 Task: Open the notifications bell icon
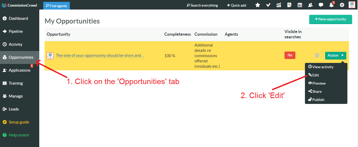click(x=331, y=5)
